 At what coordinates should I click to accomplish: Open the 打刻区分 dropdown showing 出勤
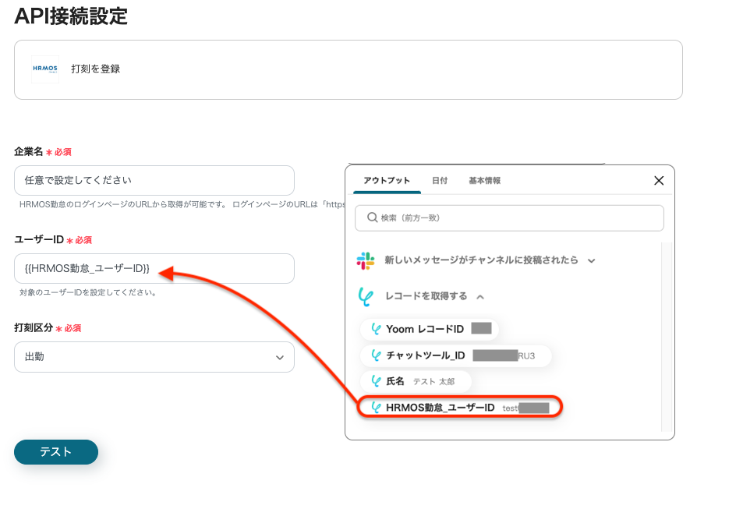[154, 357]
